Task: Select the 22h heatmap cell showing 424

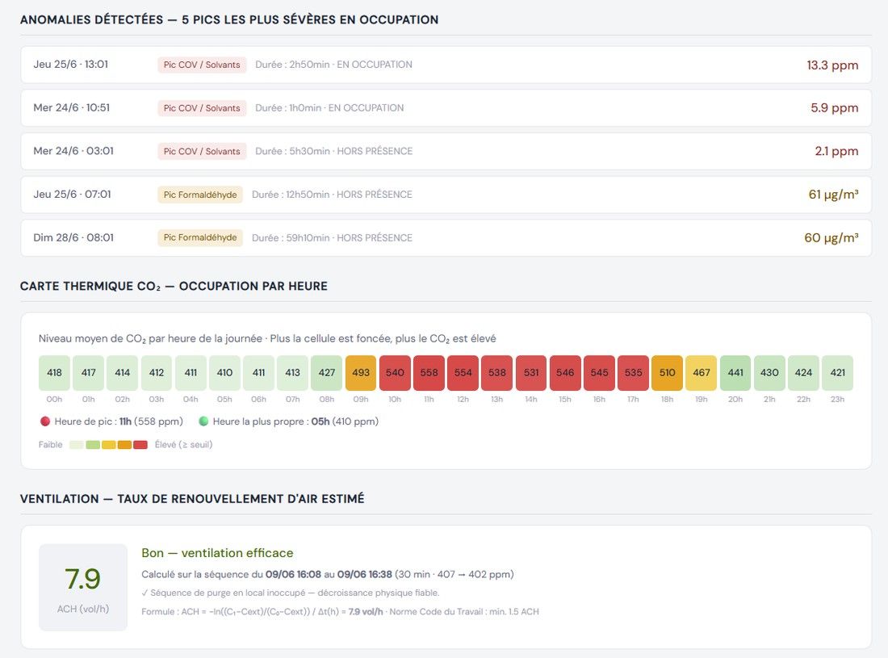Action: [x=803, y=373]
